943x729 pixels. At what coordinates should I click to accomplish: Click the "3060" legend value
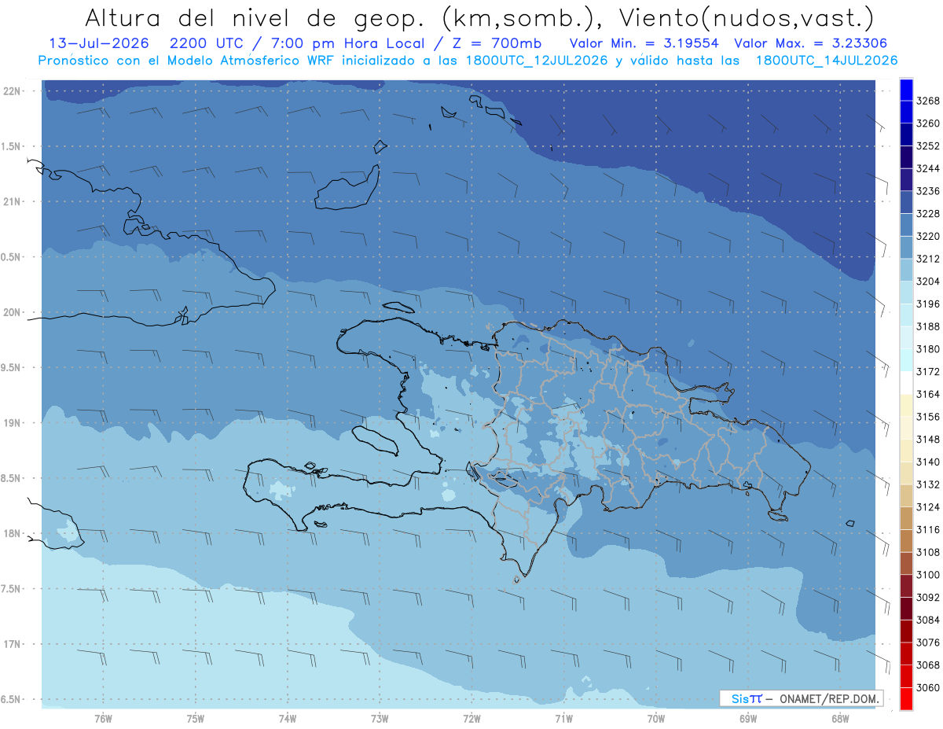928,687
